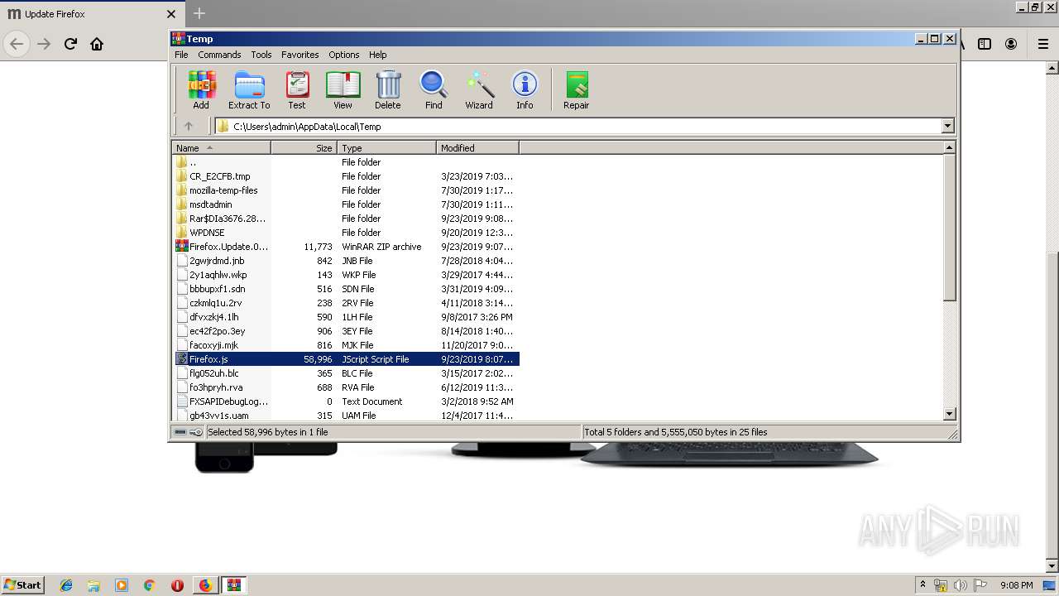This screenshot has height=596, width=1059.
Task: Open the Help menu
Action: coord(378,55)
